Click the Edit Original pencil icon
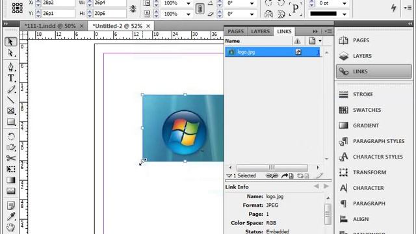Image resolution: width=416 pixels, height=234 pixels. coord(318,175)
